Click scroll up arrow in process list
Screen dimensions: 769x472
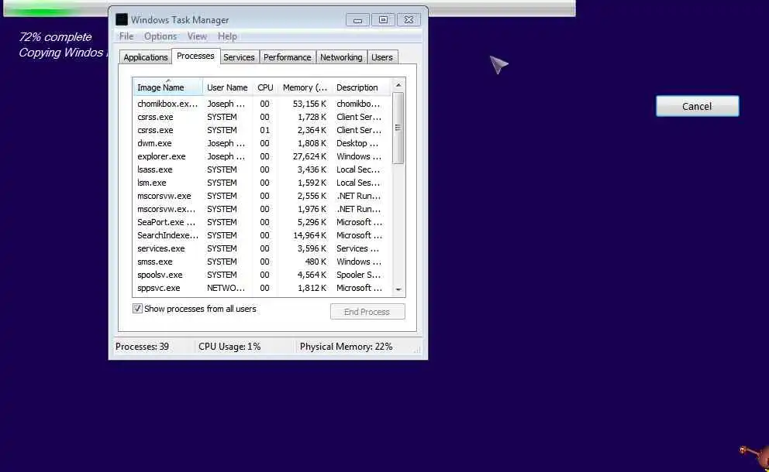click(x=398, y=85)
